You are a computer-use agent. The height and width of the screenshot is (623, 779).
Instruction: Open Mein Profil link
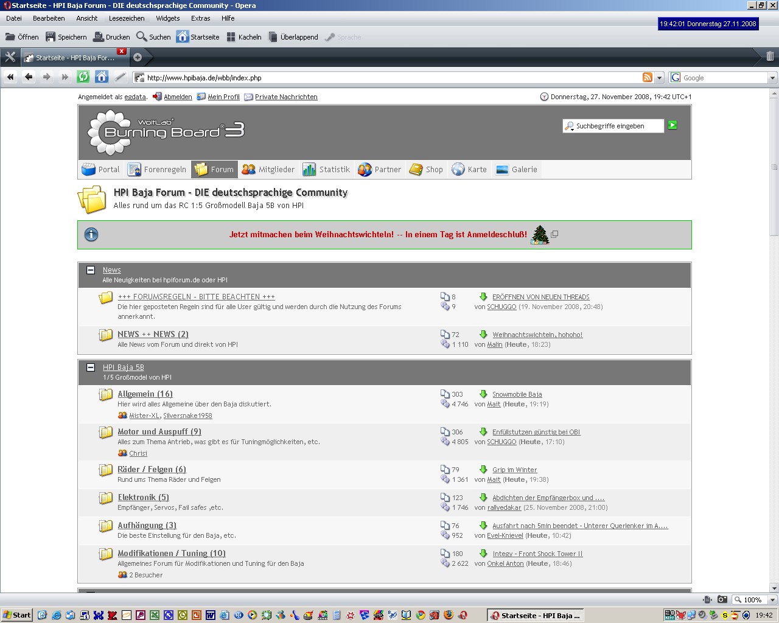(223, 97)
